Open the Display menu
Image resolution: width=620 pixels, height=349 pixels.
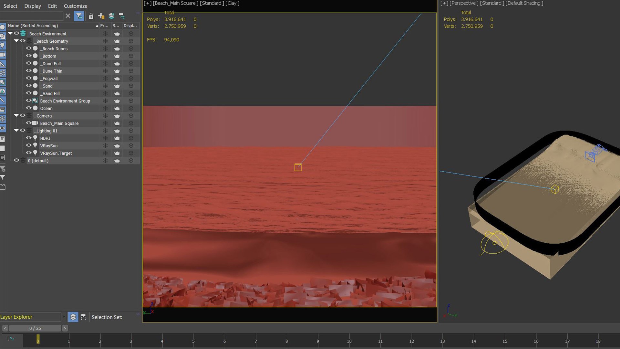click(33, 6)
